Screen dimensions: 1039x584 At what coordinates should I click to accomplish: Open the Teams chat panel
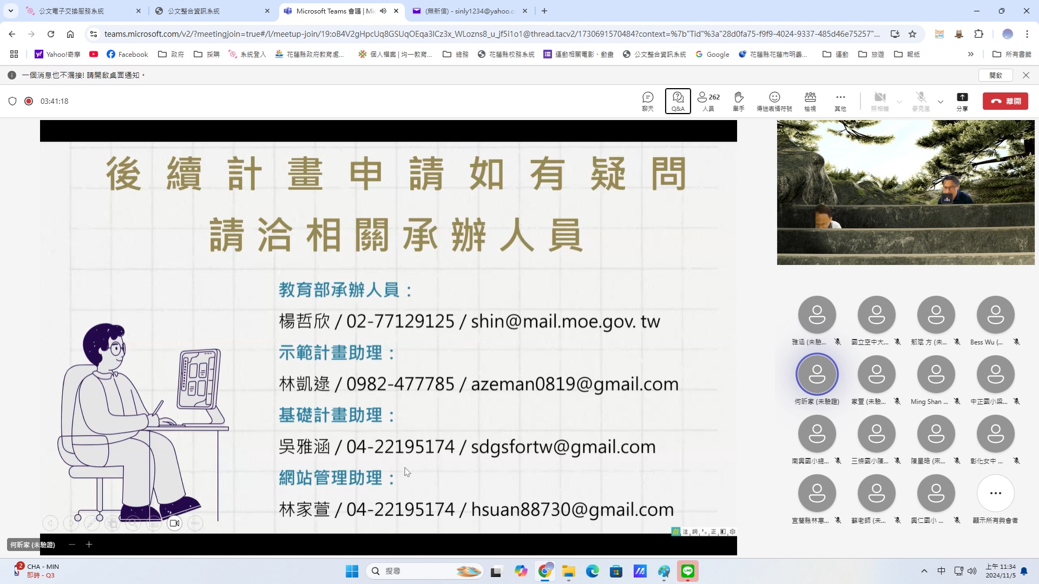[648, 101]
